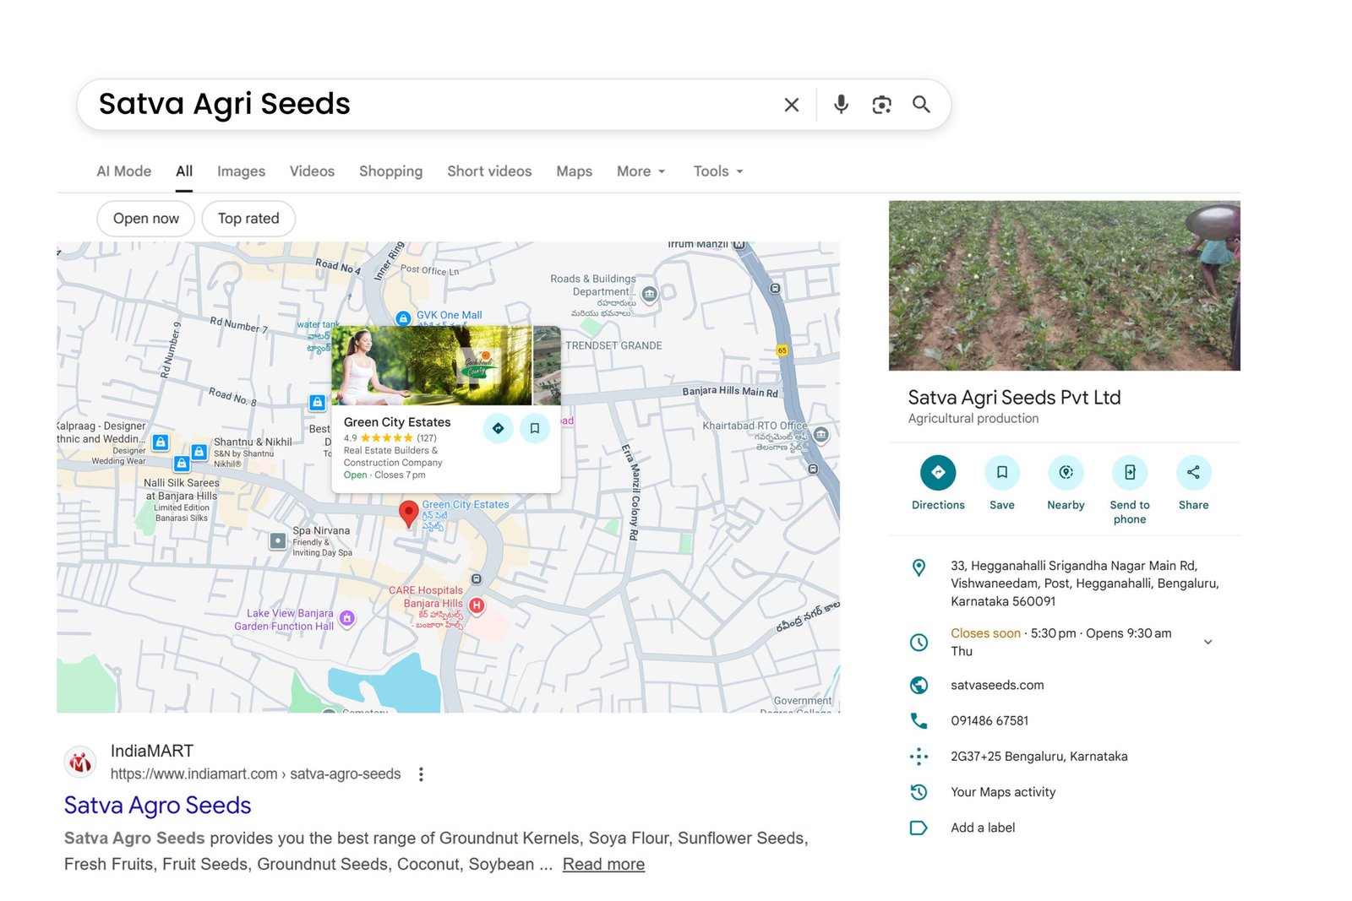Start voice search with microphone

(x=841, y=105)
